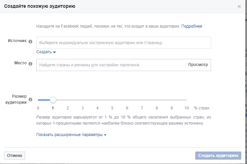Click the audience size slider handle
Image resolution: width=247 pixels, height=164 pixels.
(x=53, y=100)
